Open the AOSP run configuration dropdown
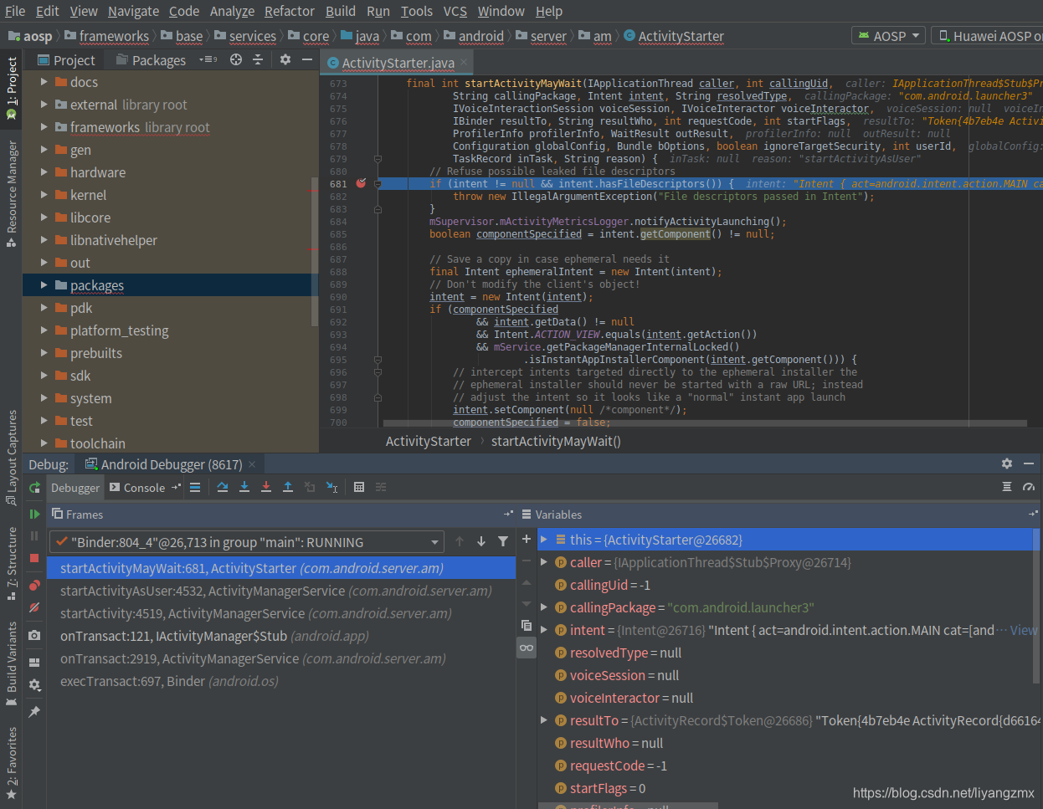The height and width of the screenshot is (809, 1043). 887,35
